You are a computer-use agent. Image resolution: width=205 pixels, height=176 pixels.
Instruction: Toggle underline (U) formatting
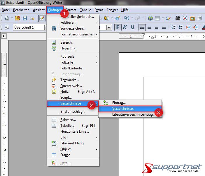132,27
